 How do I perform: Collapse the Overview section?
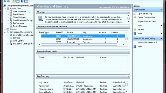(x=128, y=12)
